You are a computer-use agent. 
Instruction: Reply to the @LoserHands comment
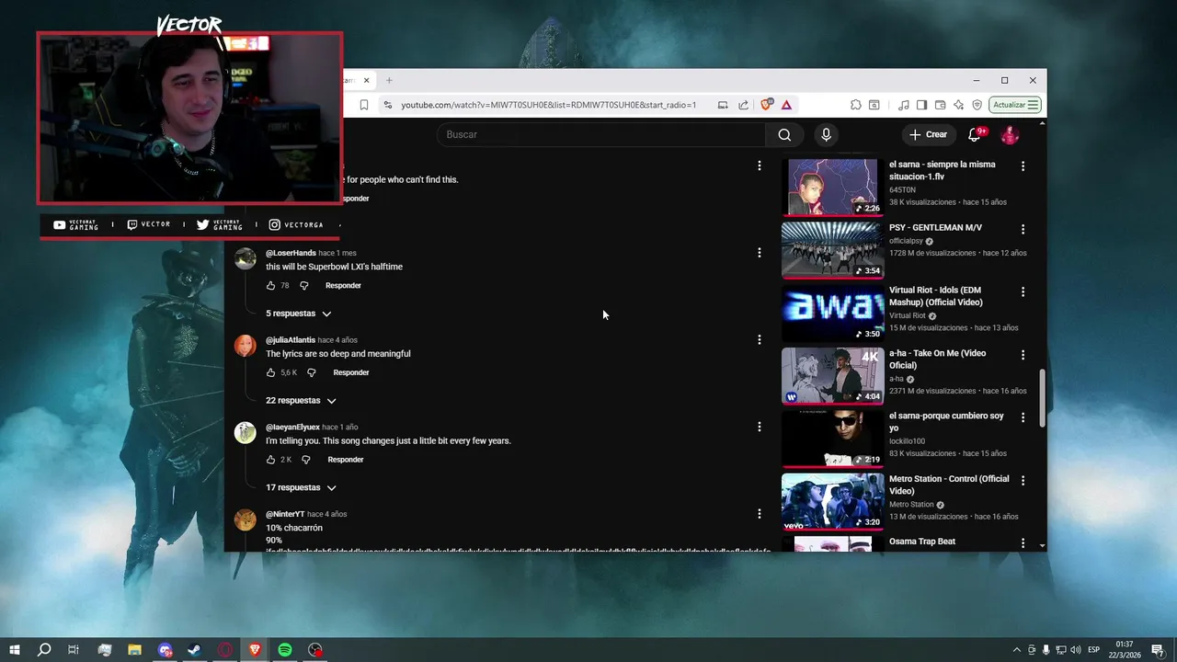pyautogui.click(x=343, y=286)
